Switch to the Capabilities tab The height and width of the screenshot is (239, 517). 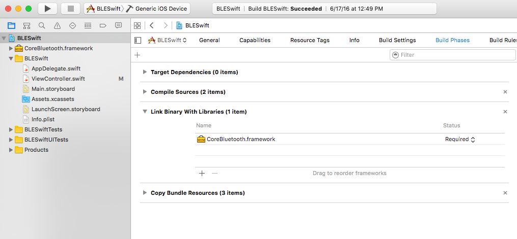255,41
